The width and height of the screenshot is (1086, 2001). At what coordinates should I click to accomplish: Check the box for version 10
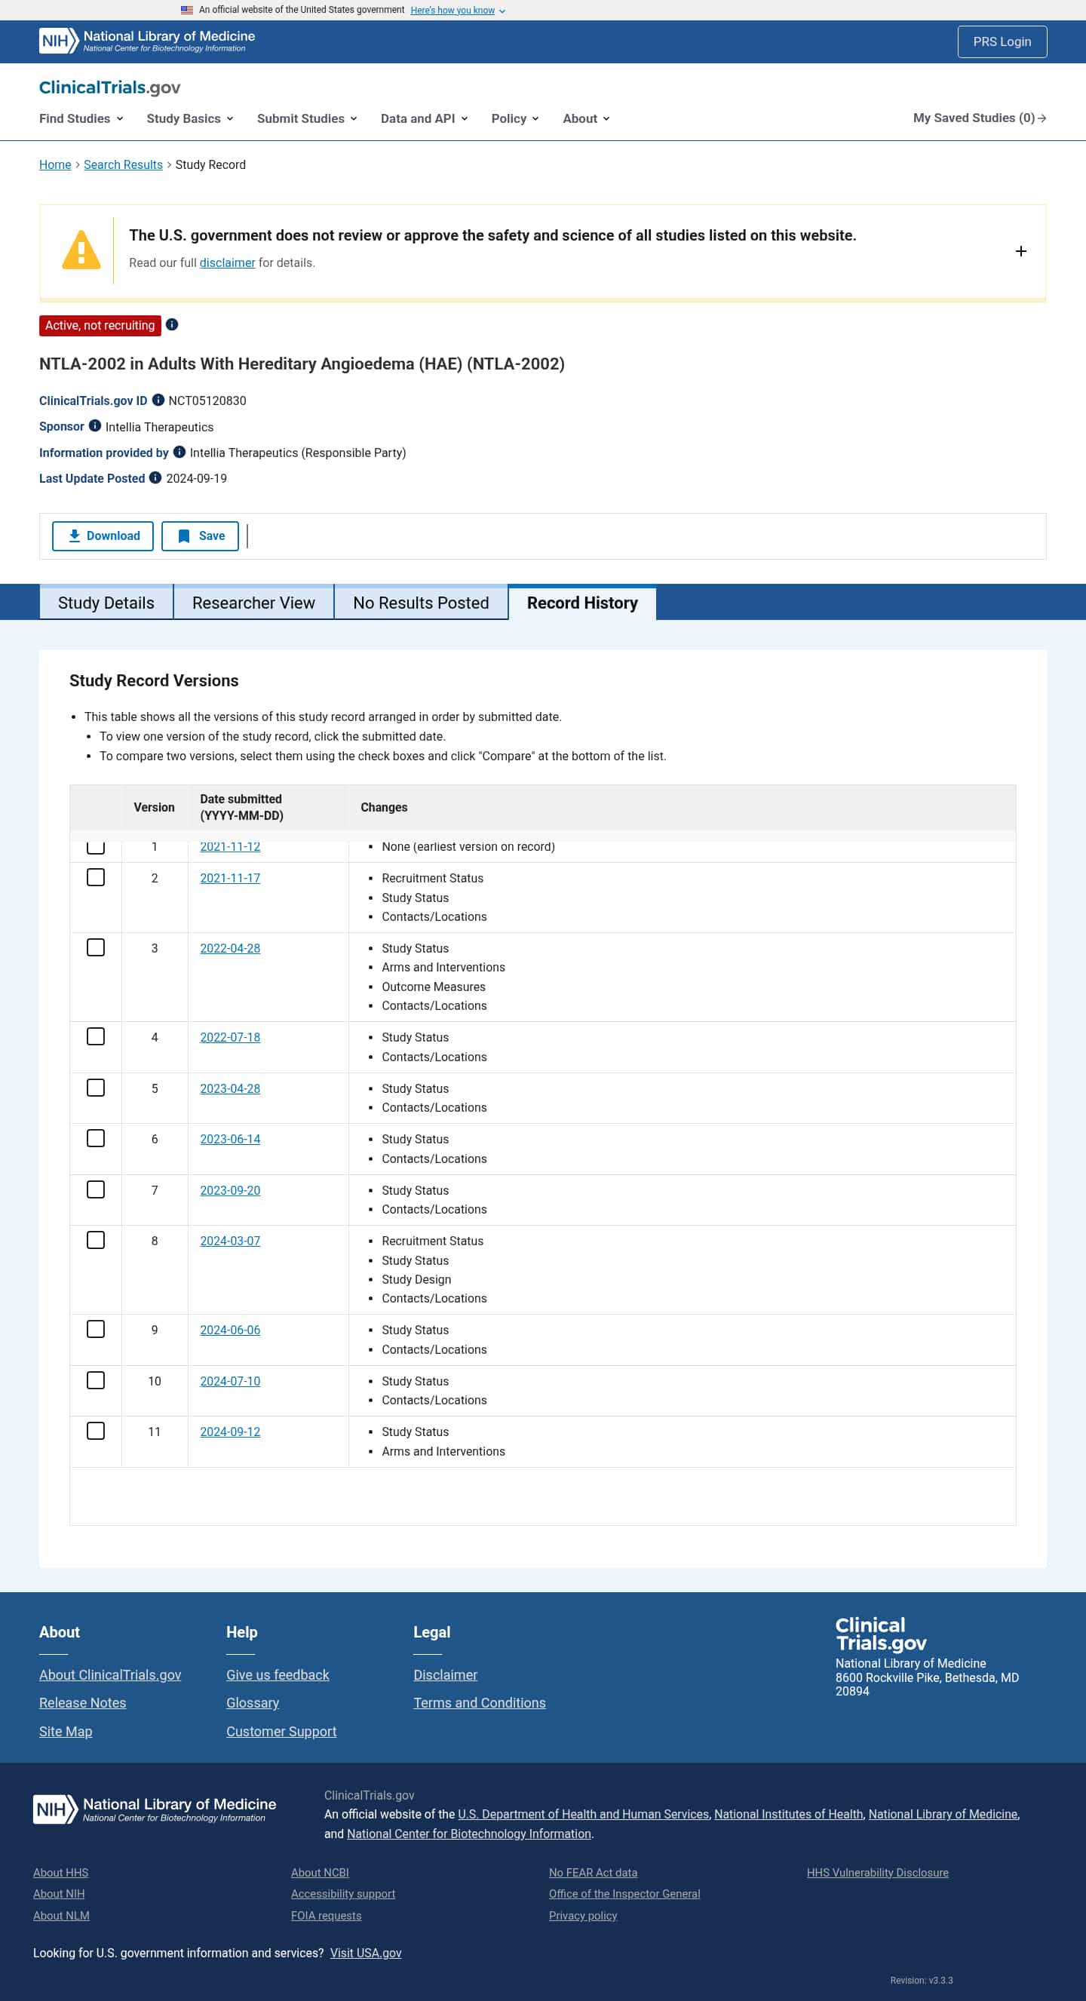[x=96, y=1380]
